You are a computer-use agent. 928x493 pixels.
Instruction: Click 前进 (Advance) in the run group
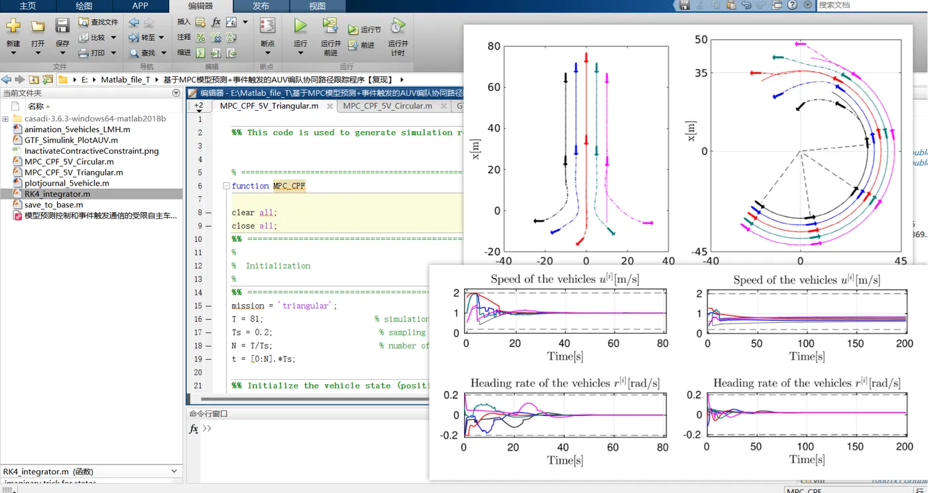coord(362,45)
